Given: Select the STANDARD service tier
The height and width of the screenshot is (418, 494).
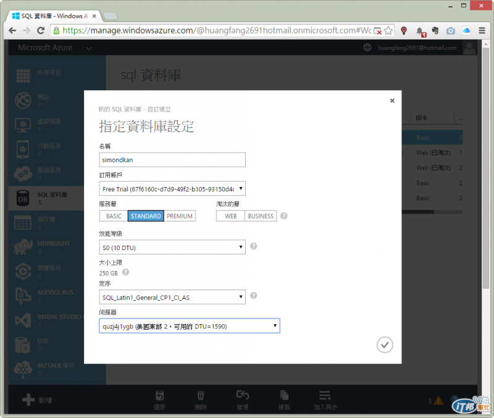Looking at the screenshot, I should coord(146,215).
